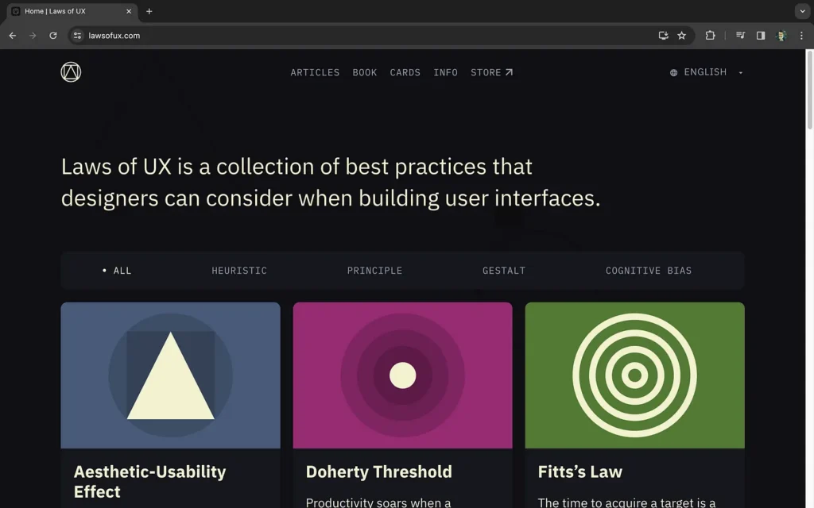Open the Chrome three-dot menu
Image resolution: width=814 pixels, height=508 pixels.
801,36
